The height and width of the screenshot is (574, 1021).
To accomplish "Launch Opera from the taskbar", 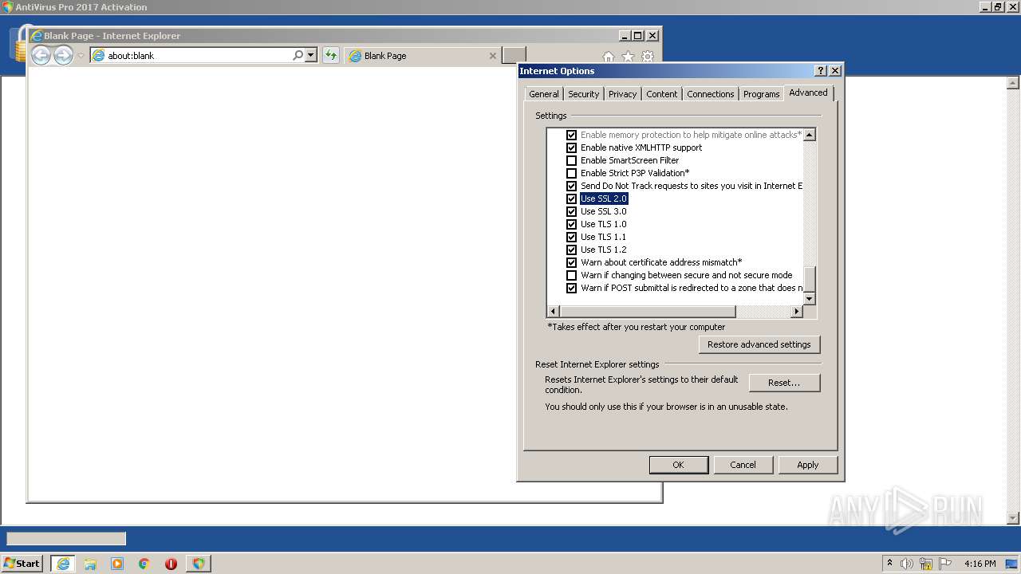I will (x=171, y=564).
